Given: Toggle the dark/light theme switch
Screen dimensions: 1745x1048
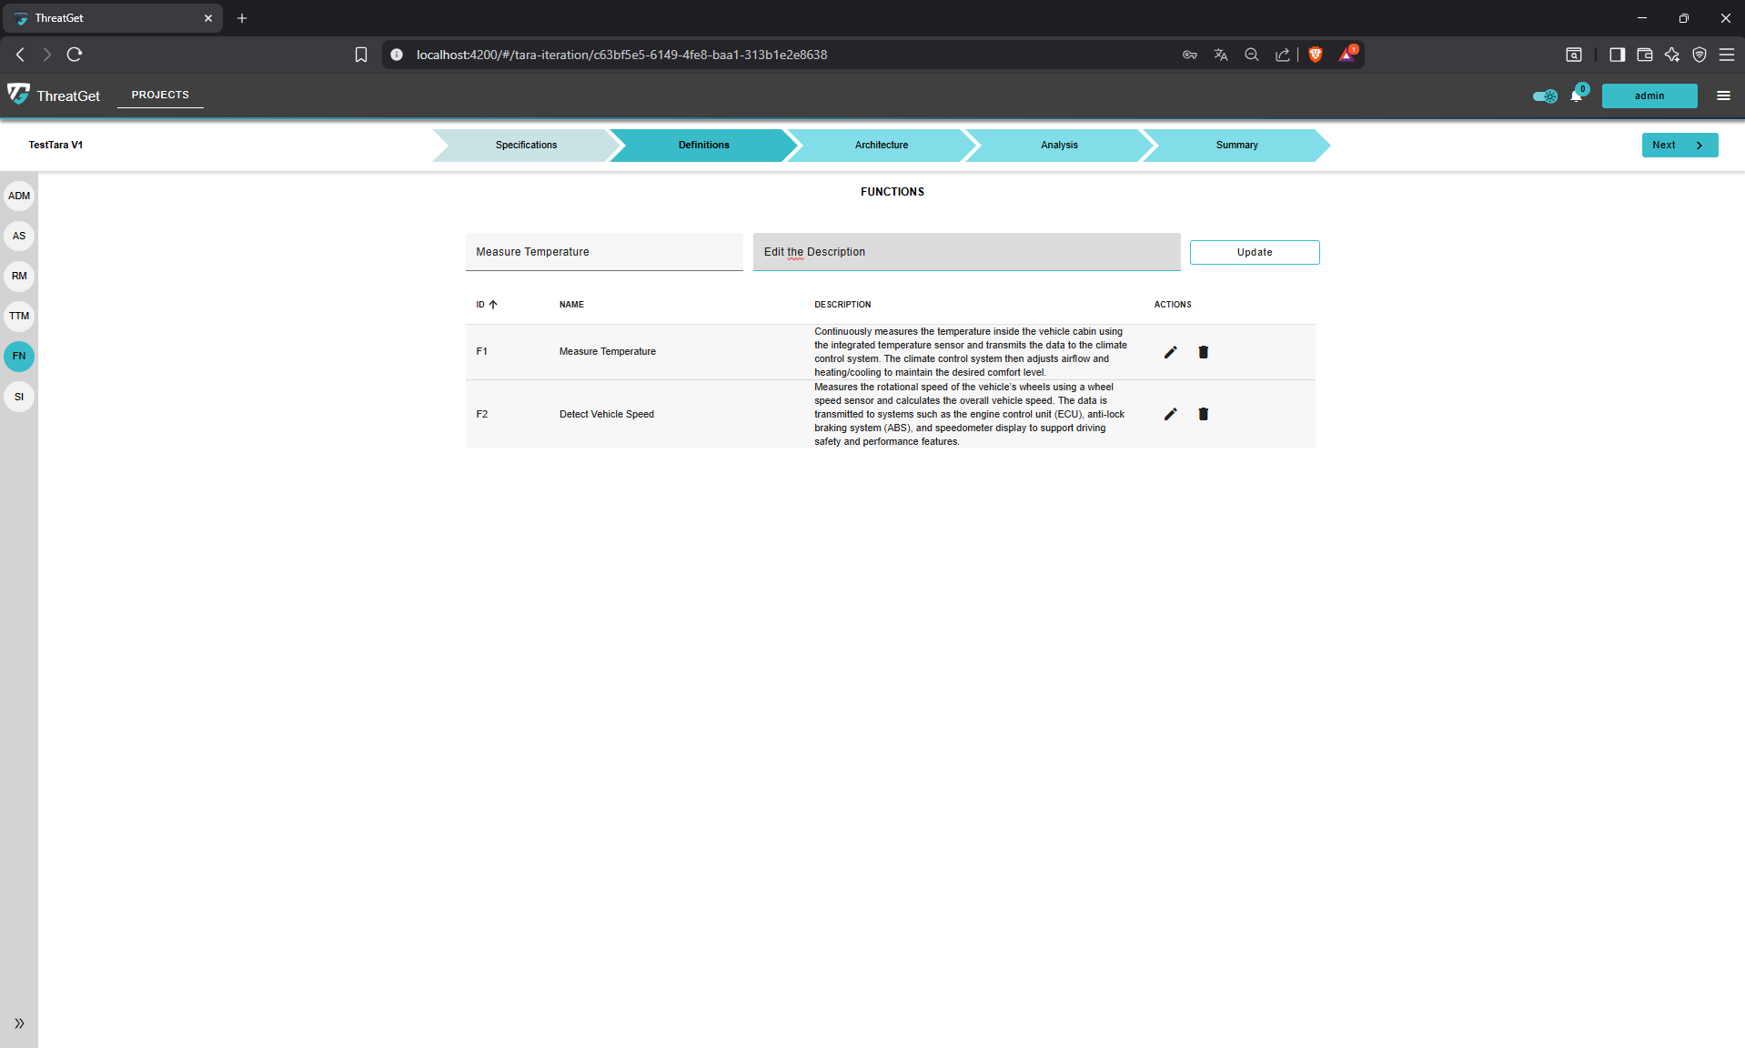Looking at the screenshot, I should click(x=1544, y=96).
